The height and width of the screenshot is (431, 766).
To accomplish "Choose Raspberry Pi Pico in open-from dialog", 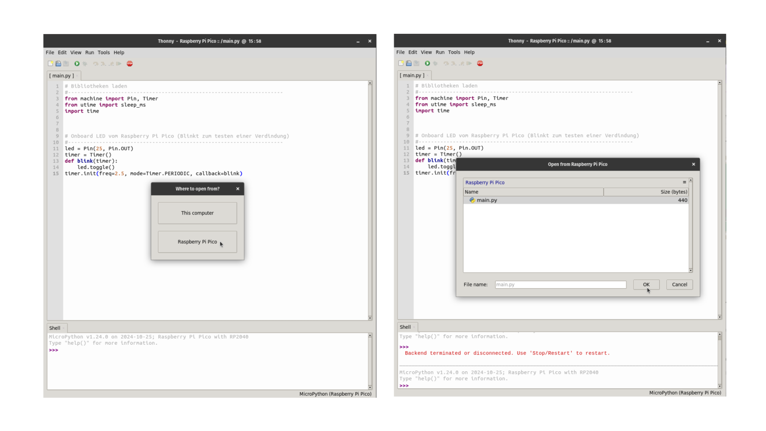I will (197, 242).
